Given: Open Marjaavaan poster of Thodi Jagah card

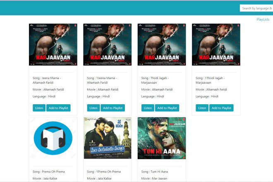Looking at the screenshot, I should pyautogui.click(x=162, y=45).
